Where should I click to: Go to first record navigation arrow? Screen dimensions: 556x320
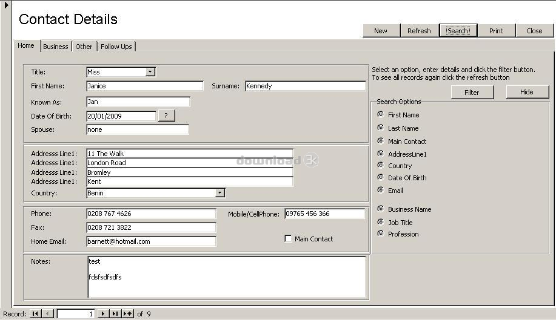35,313
